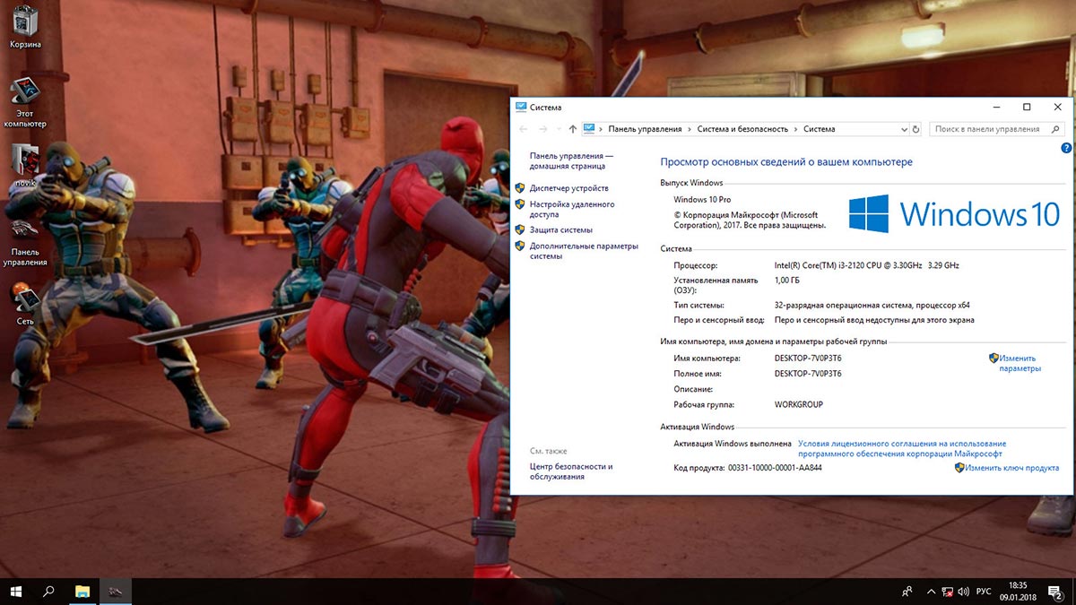Open the Корзина recycle bin desktop icon

coord(25,25)
